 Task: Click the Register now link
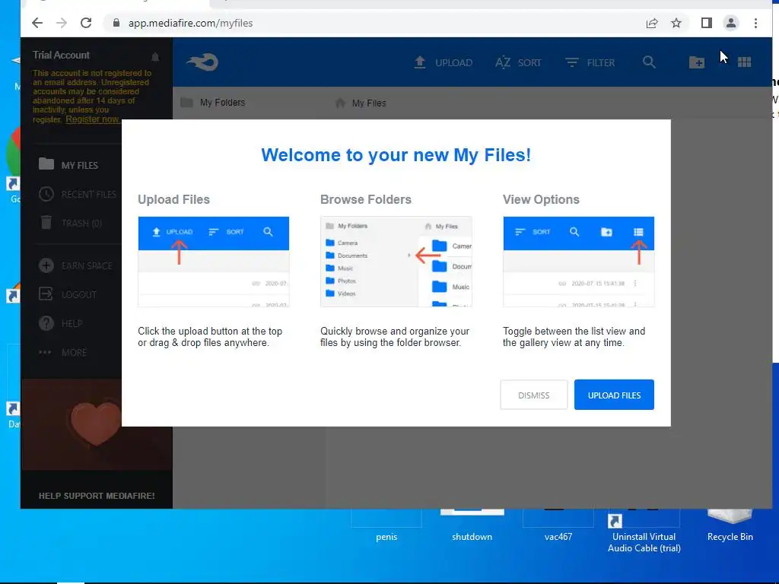click(x=92, y=119)
